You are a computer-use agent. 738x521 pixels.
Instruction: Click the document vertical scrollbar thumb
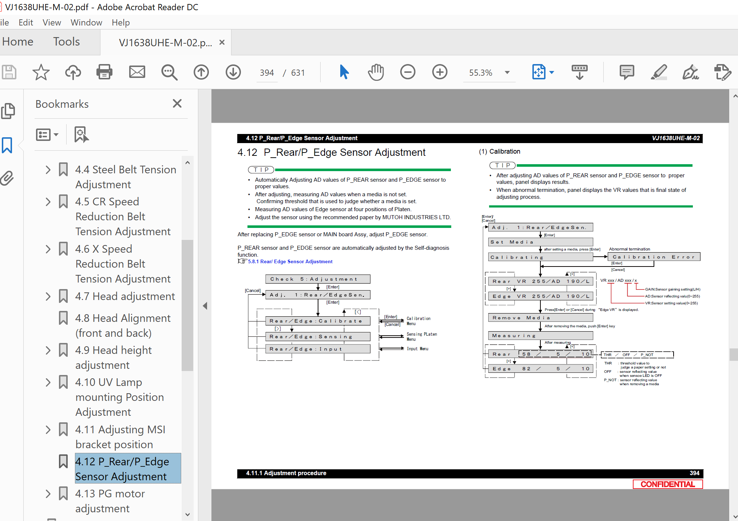[x=734, y=354]
